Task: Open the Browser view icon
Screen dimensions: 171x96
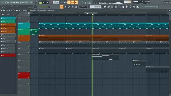Action: tap(119, 7)
